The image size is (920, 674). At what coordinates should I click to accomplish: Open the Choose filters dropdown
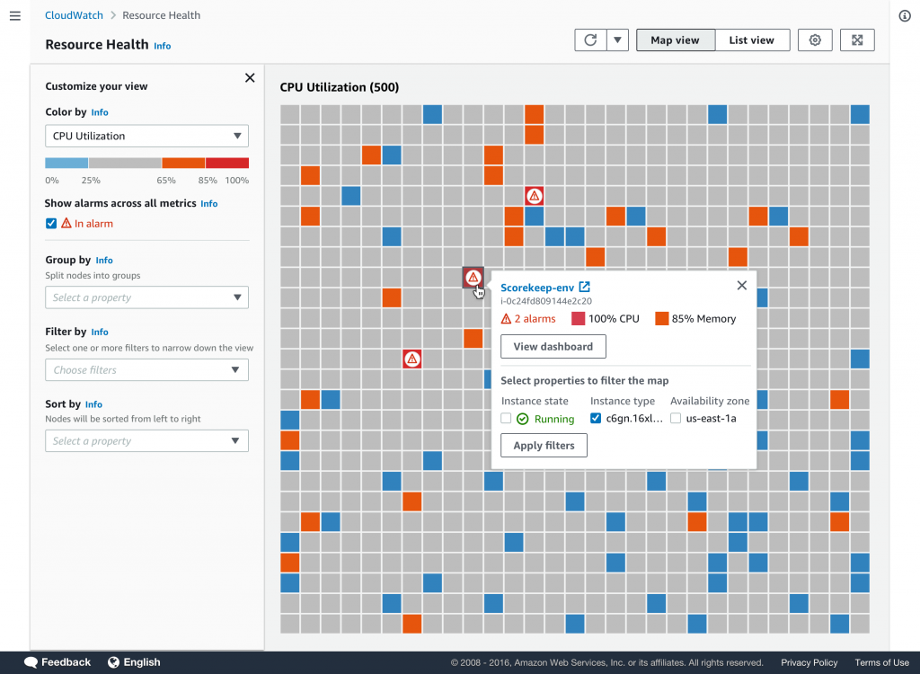(x=146, y=369)
